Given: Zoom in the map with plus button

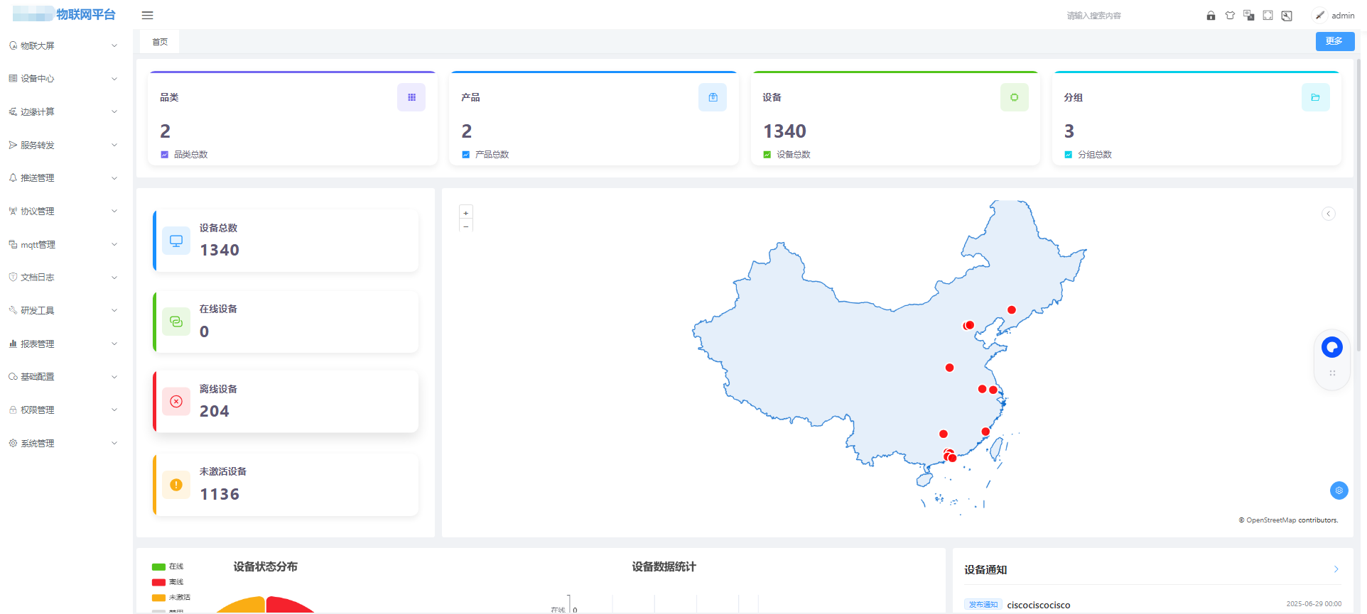Looking at the screenshot, I should coord(466,213).
